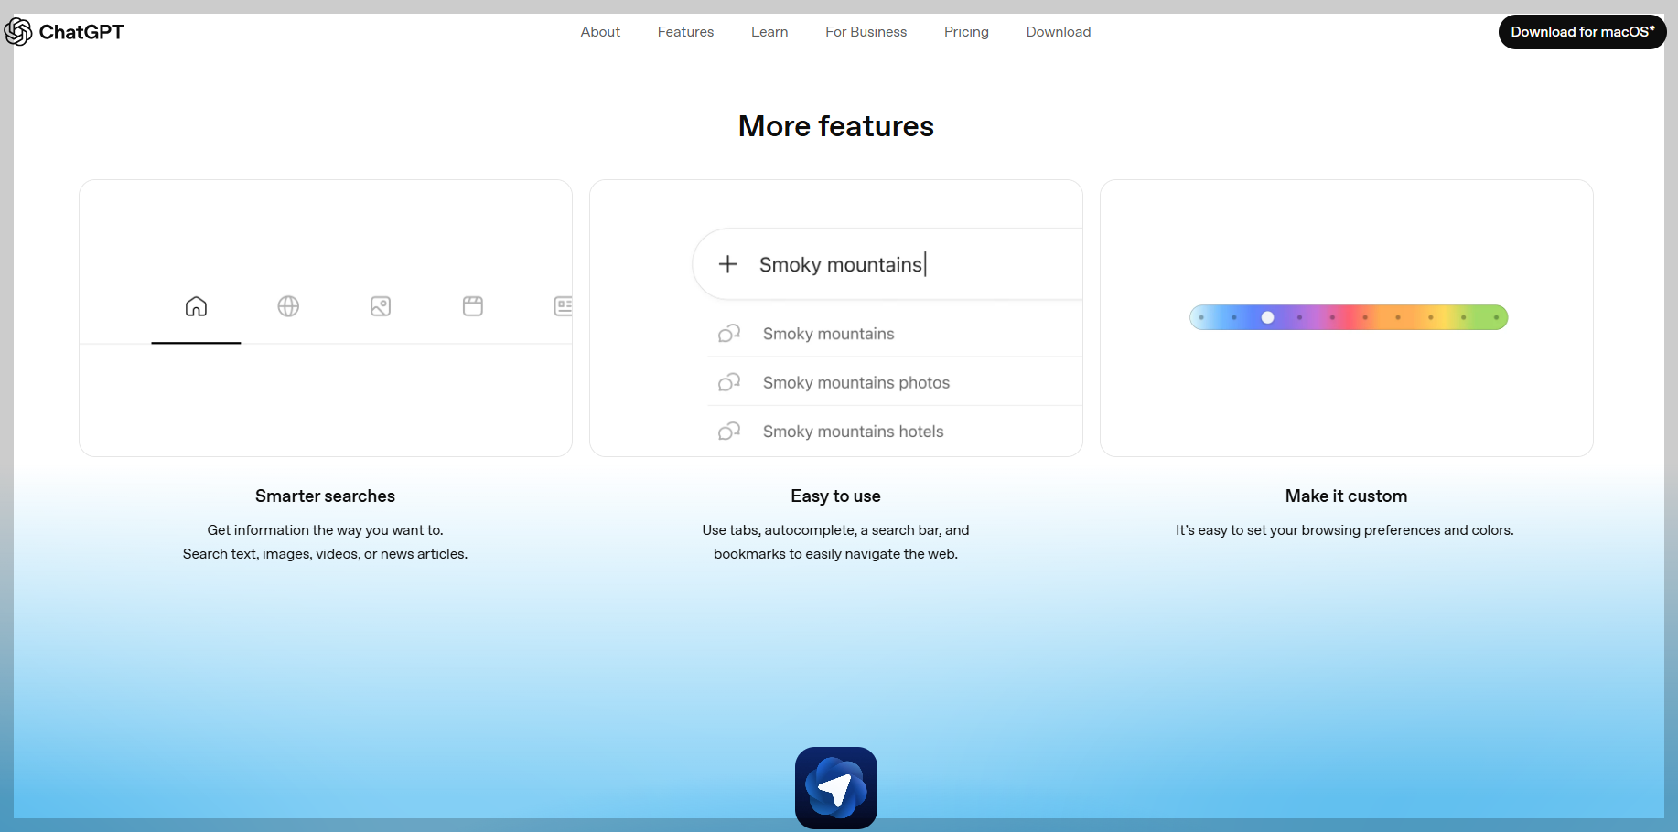
Task: Select the image search icon
Action: [x=381, y=306]
